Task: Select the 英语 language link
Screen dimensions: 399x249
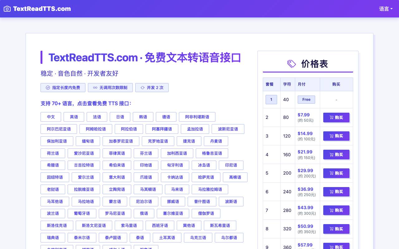Action: (74, 117)
